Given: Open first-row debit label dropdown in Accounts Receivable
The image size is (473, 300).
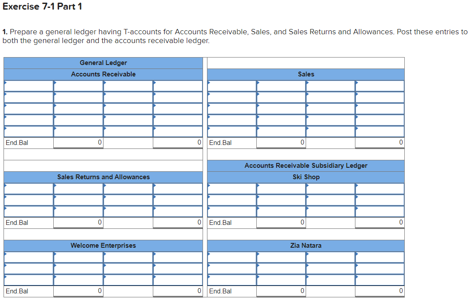Looking at the screenshot, I should tap(29, 86).
